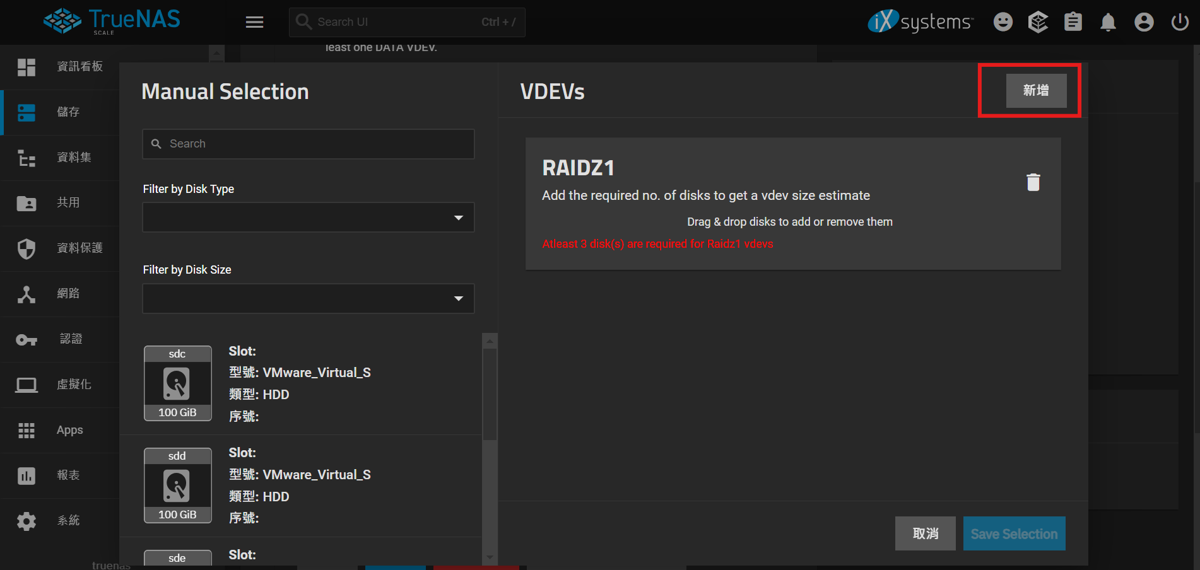Click the power icon in top bar
Viewport: 1200px width, 570px height.
pos(1179,22)
